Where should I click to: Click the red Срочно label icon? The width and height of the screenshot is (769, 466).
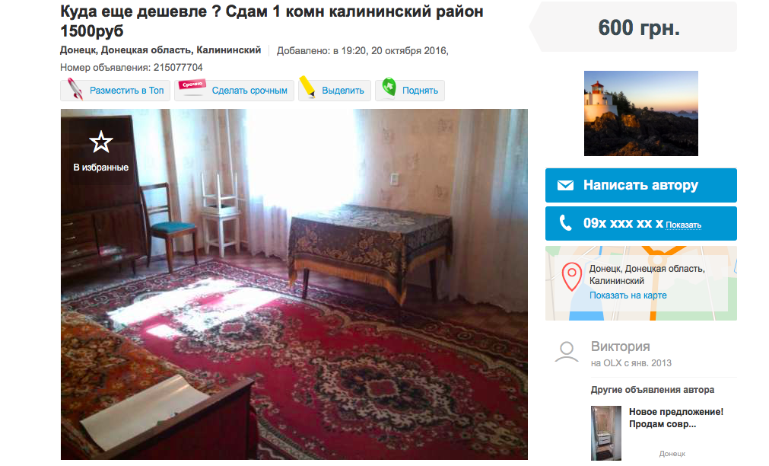pos(192,86)
